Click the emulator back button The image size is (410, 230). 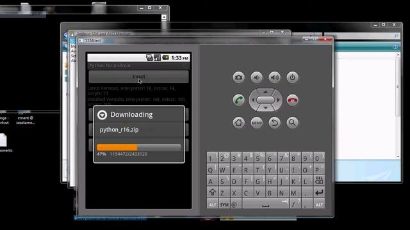[x=274, y=123]
